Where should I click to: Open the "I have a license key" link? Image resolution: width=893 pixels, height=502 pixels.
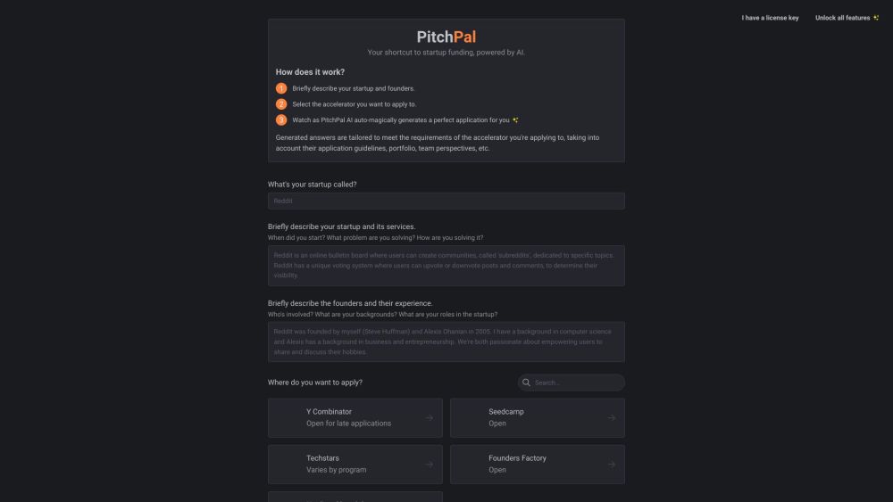770,18
